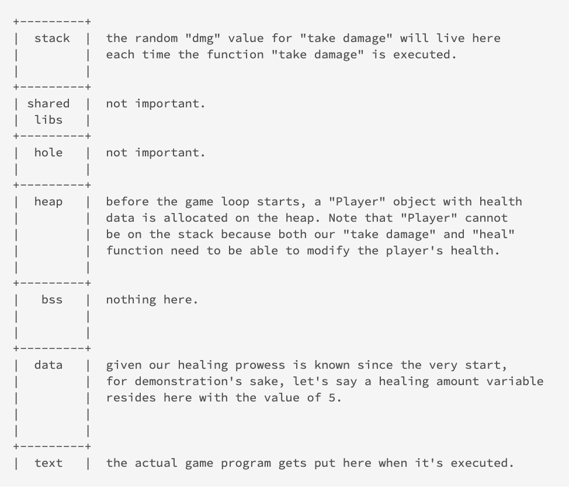Viewport: 569px width, 489px height.
Task: Click "not important." beside hole segment
Action: 155,153
